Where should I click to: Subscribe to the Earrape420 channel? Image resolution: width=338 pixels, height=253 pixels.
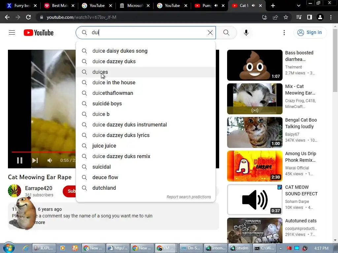pyautogui.click(x=69, y=191)
